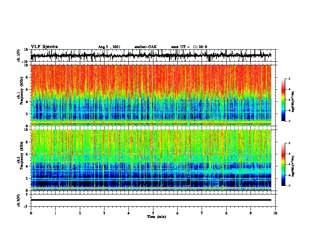This screenshot has height=239, width=310.
Task: Click the "VLF Spectra" plot title
Action: pyautogui.click(x=44, y=47)
